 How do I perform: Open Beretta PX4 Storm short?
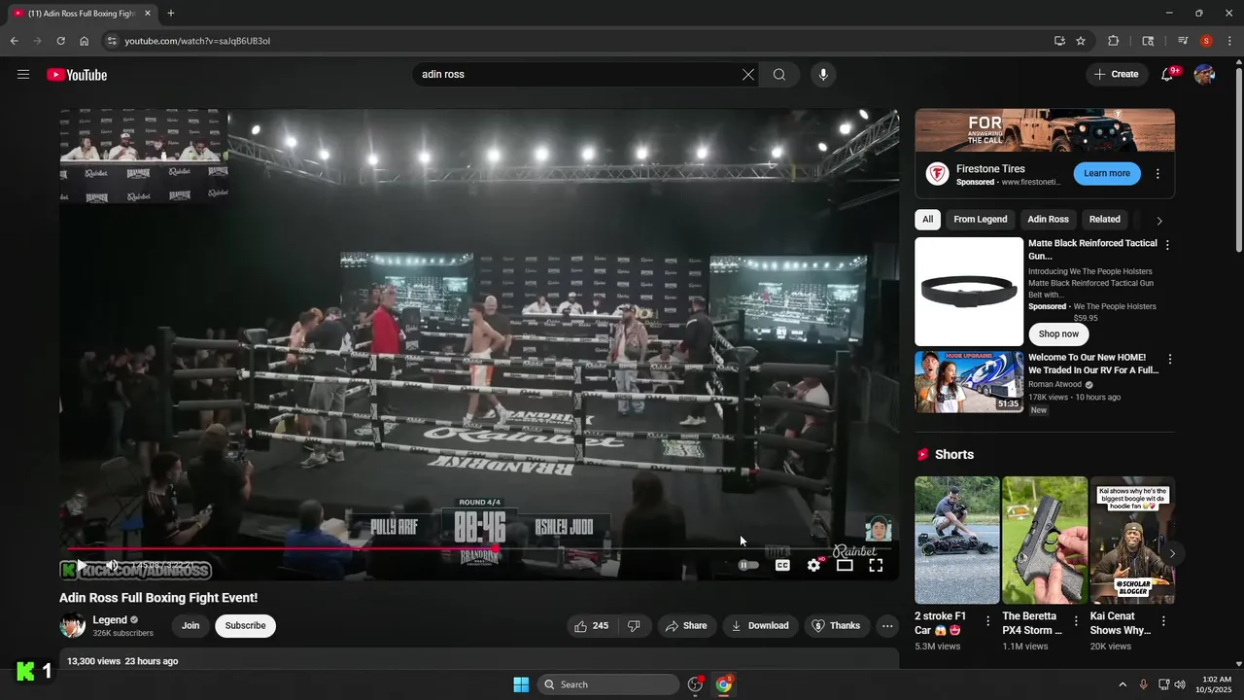(1045, 540)
